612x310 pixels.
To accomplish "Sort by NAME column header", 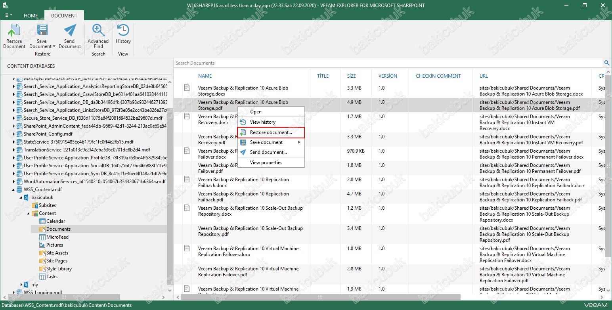I will point(205,76).
